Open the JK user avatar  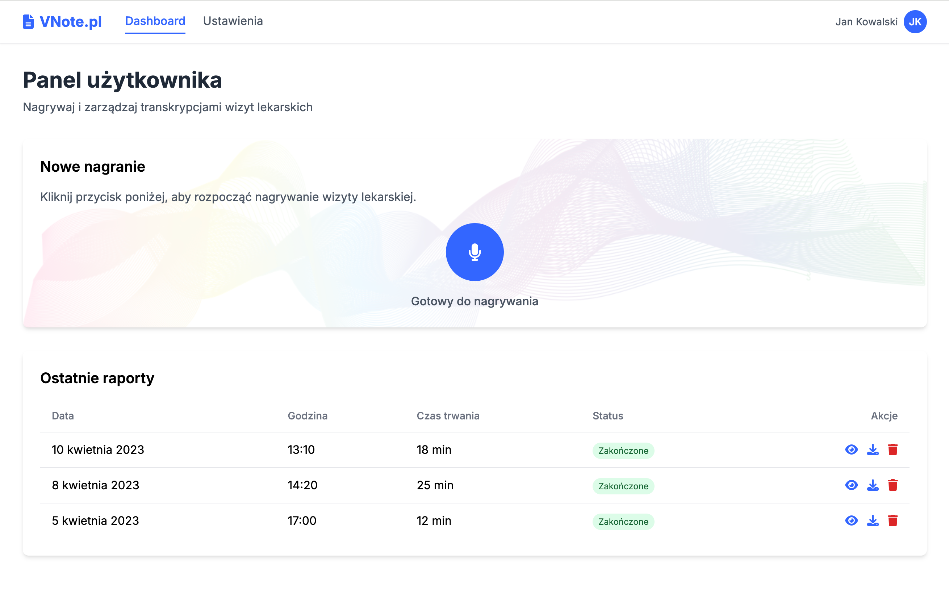pyautogui.click(x=915, y=22)
